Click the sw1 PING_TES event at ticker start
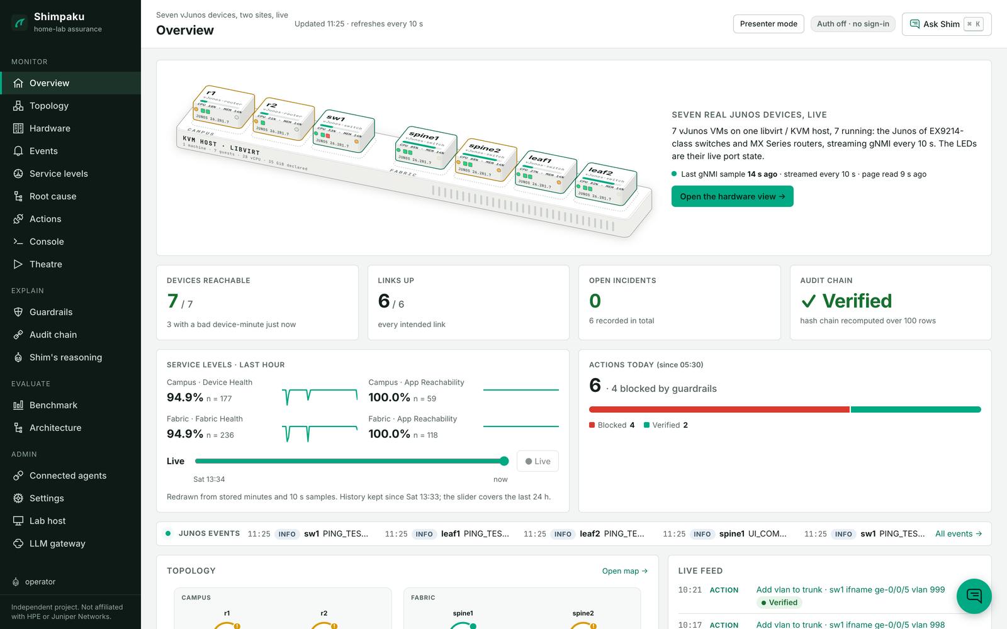Viewport: 1007px width, 629px height. (x=308, y=533)
